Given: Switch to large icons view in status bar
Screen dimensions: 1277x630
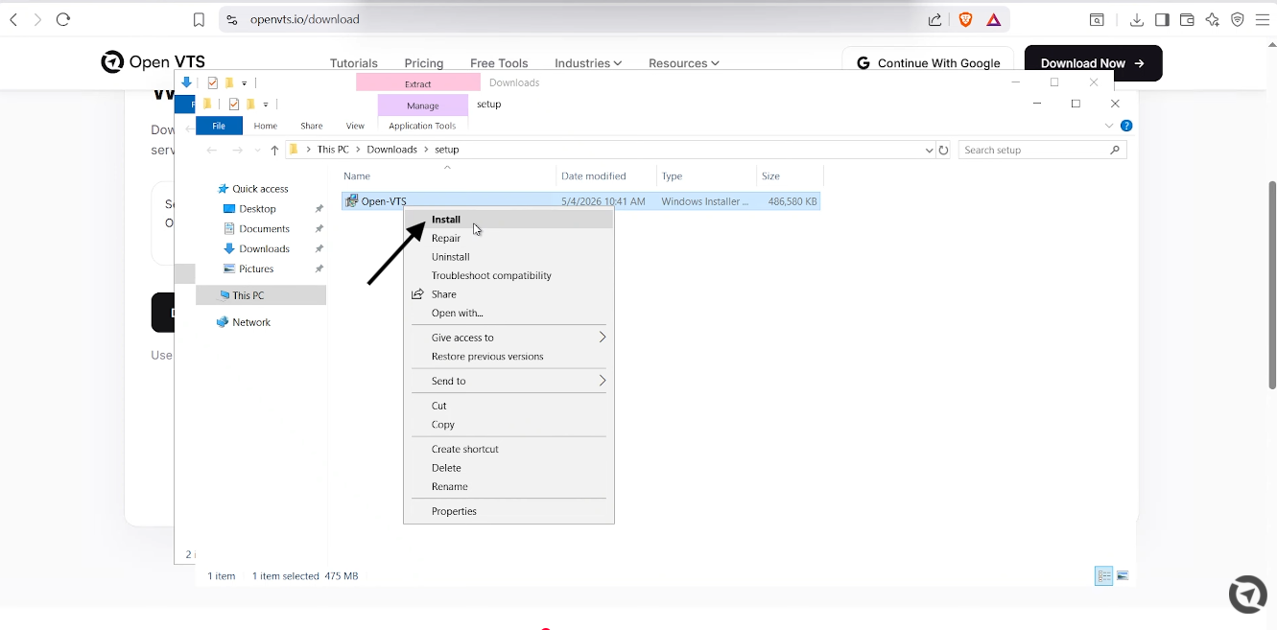Looking at the screenshot, I should pyautogui.click(x=1123, y=576).
